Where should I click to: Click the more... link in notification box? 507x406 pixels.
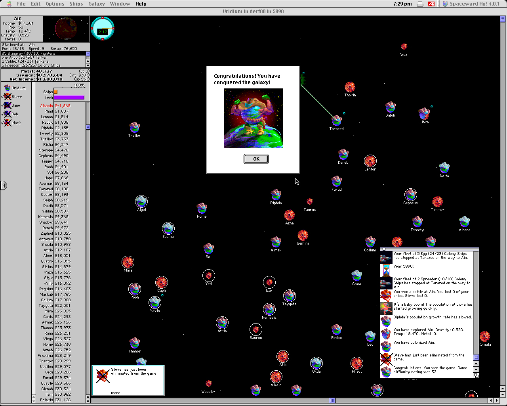(117, 393)
